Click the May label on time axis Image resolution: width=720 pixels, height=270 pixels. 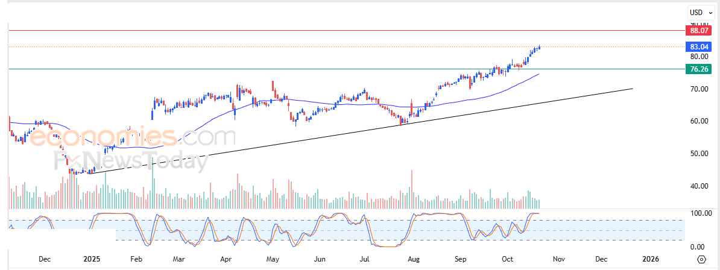[273, 259]
